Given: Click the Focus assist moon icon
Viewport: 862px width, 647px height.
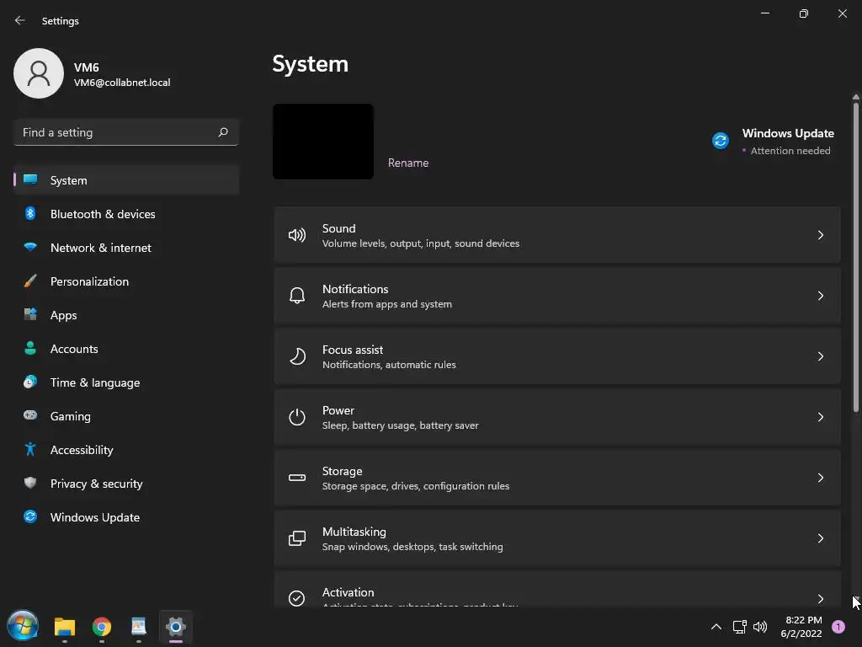Looking at the screenshot, I should coord(297,356).
